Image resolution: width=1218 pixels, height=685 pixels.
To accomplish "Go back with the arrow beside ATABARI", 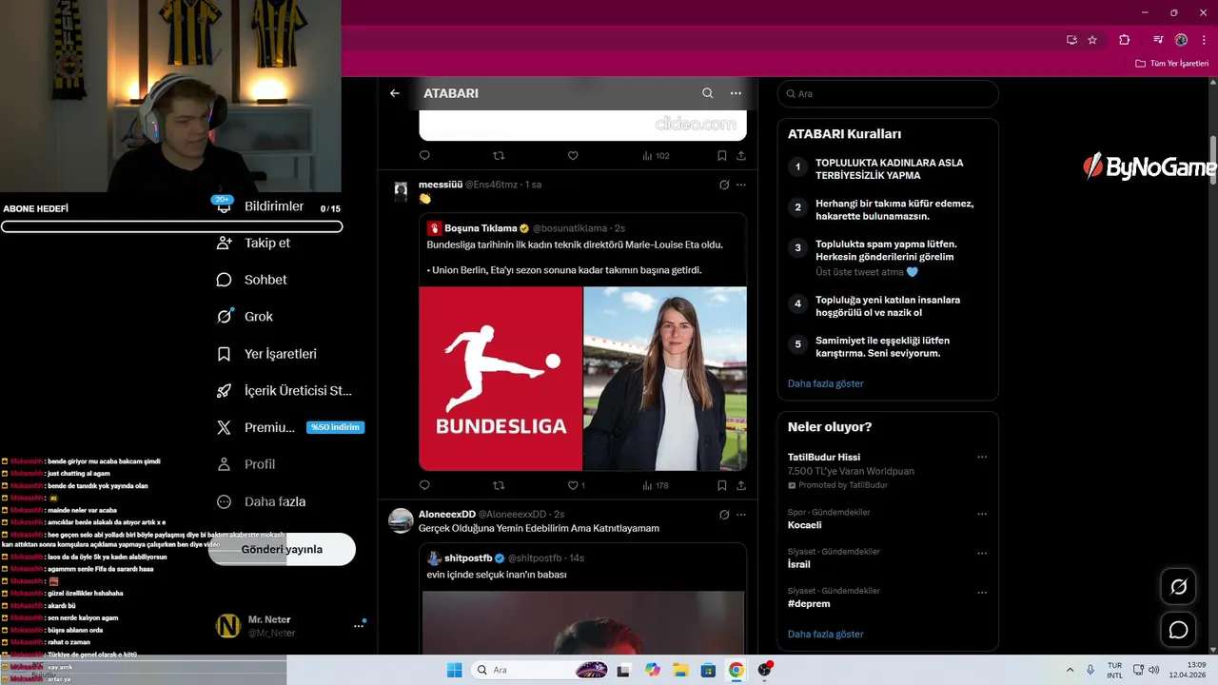I will pos(395,93).
